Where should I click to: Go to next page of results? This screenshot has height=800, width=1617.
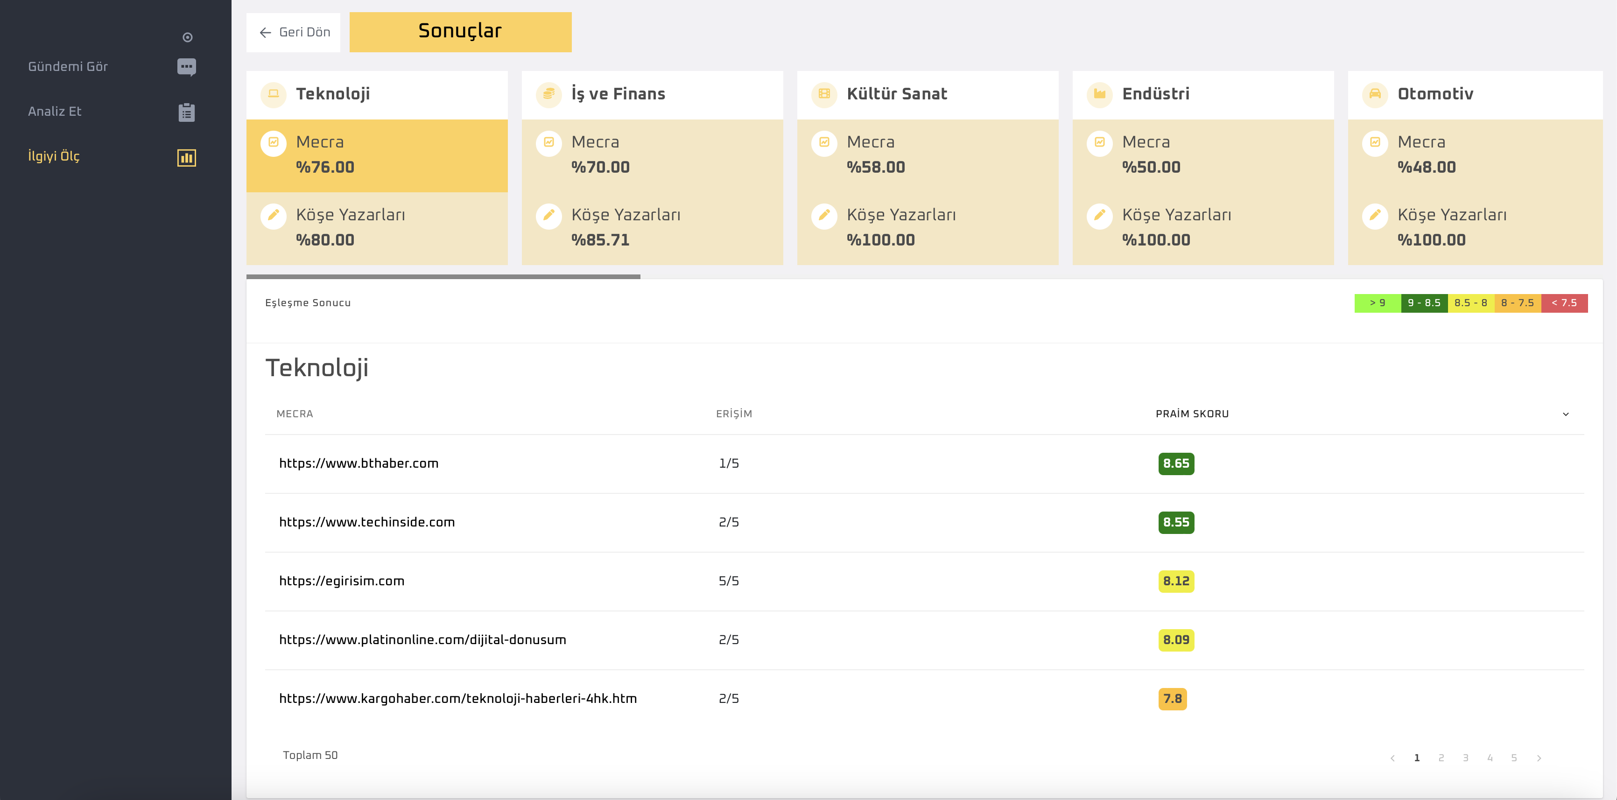[x=1539, y=758]
